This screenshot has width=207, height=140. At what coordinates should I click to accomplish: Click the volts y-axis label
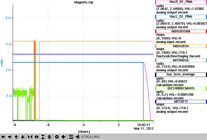(2, 62)
